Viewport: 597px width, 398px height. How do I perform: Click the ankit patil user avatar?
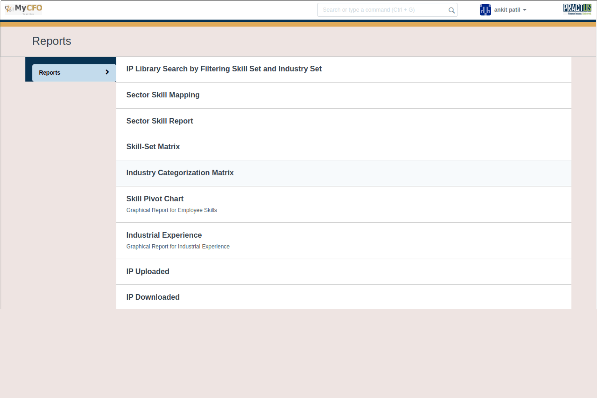pos(485,10)
